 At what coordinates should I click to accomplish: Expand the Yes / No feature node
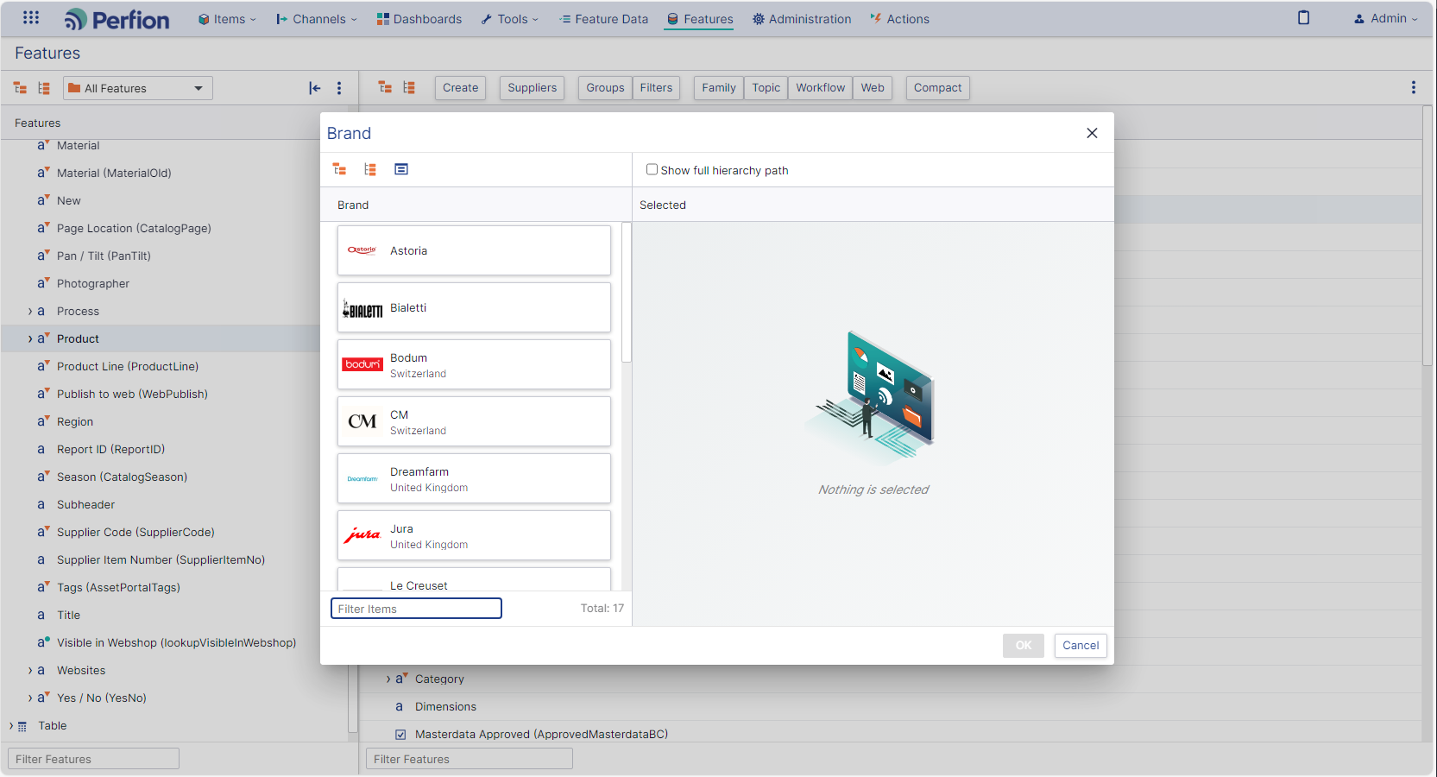click(x=30, y=698)
